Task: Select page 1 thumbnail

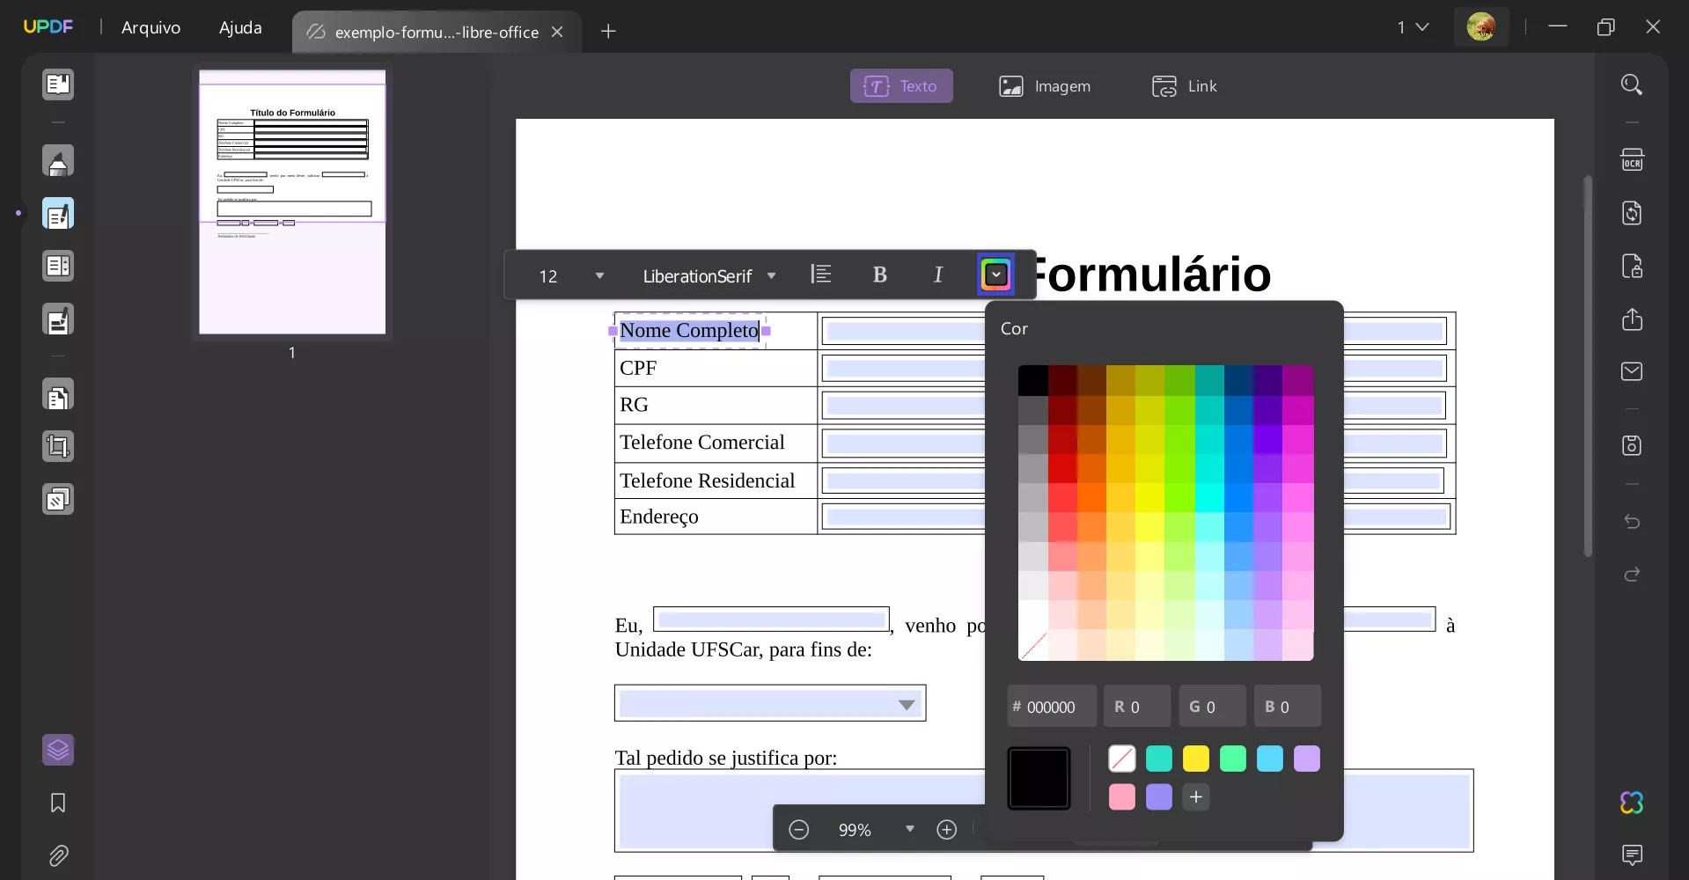Action: tap(292, 202)
